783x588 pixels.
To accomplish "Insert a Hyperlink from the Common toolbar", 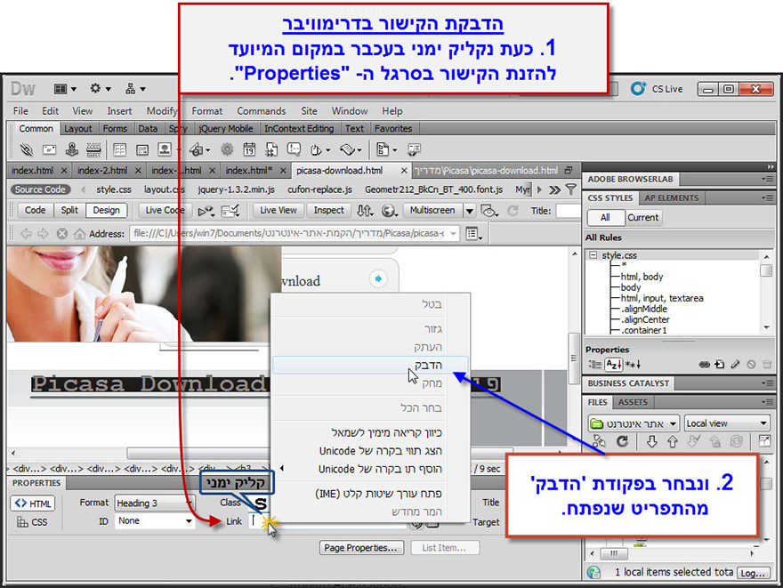I will (26, 149).
